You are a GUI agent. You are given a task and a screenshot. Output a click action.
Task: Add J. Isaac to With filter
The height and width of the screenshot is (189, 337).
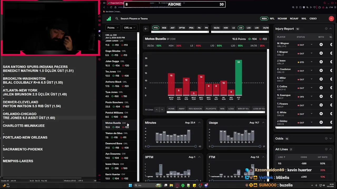pos(321,62)
